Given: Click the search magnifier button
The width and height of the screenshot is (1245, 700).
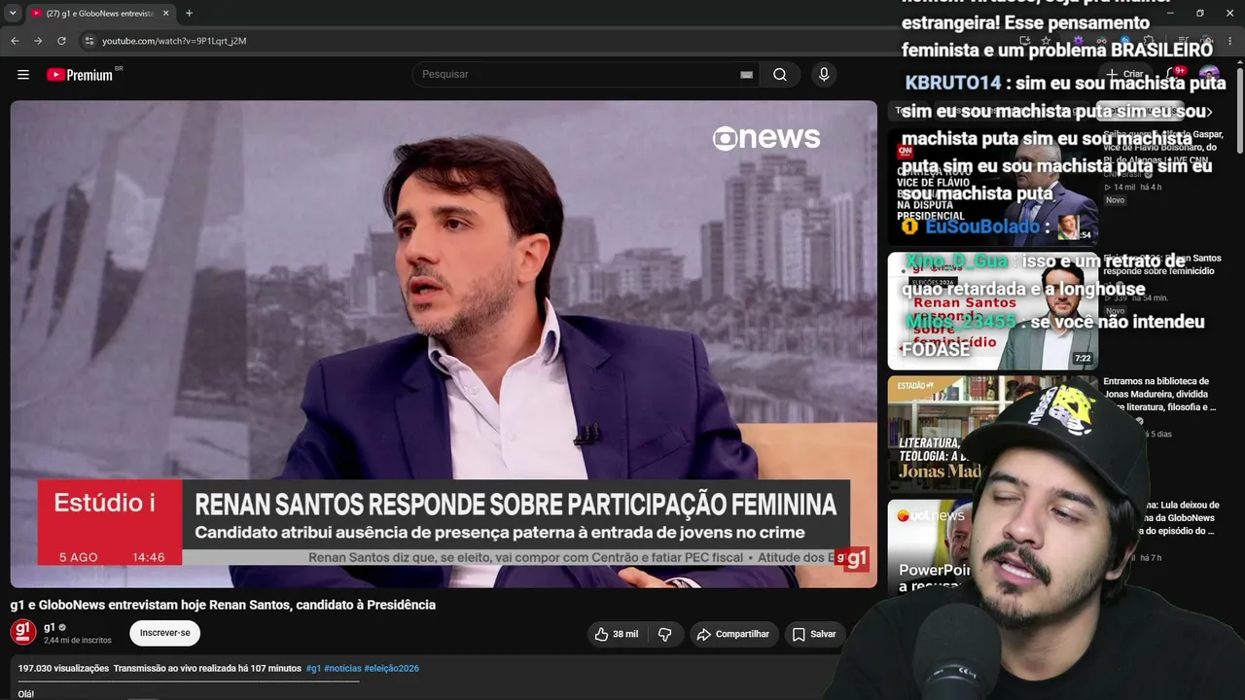Looking at the screenshot, I should click(780, 75).
